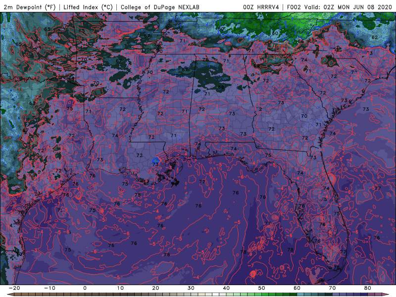Click the -20 label on the color scale
The image size is (396, 297).
pos(14,288)
